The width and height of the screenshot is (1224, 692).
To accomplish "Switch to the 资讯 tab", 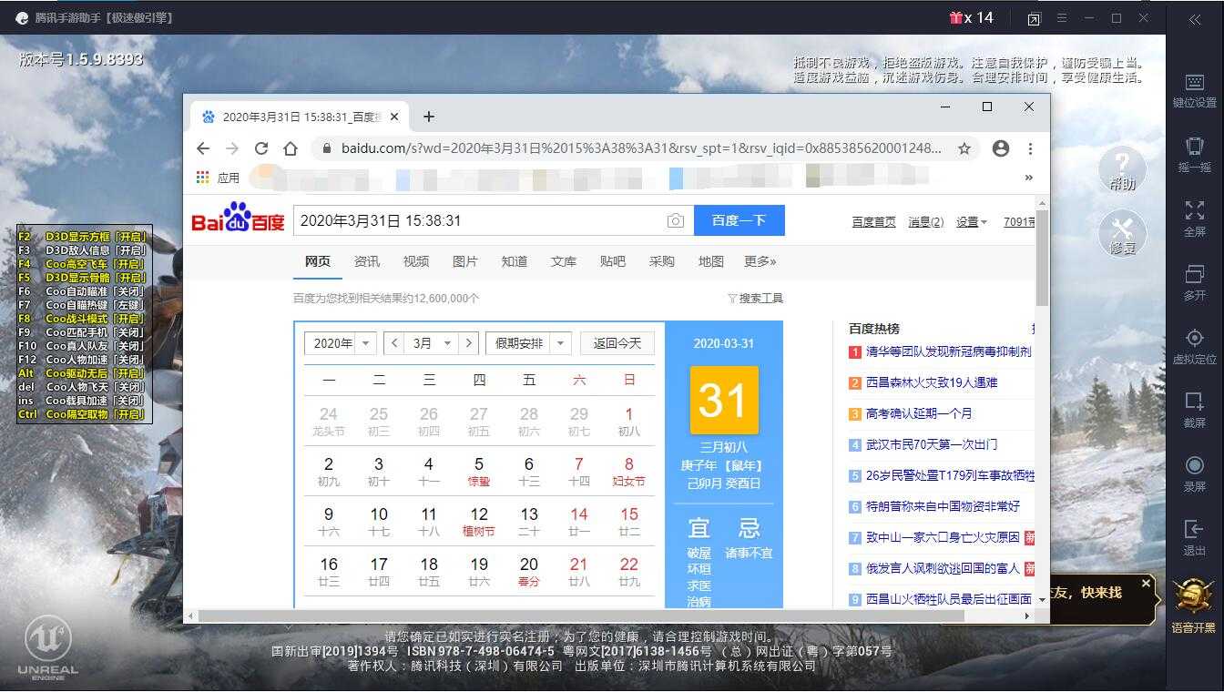I will coord(367,261).
